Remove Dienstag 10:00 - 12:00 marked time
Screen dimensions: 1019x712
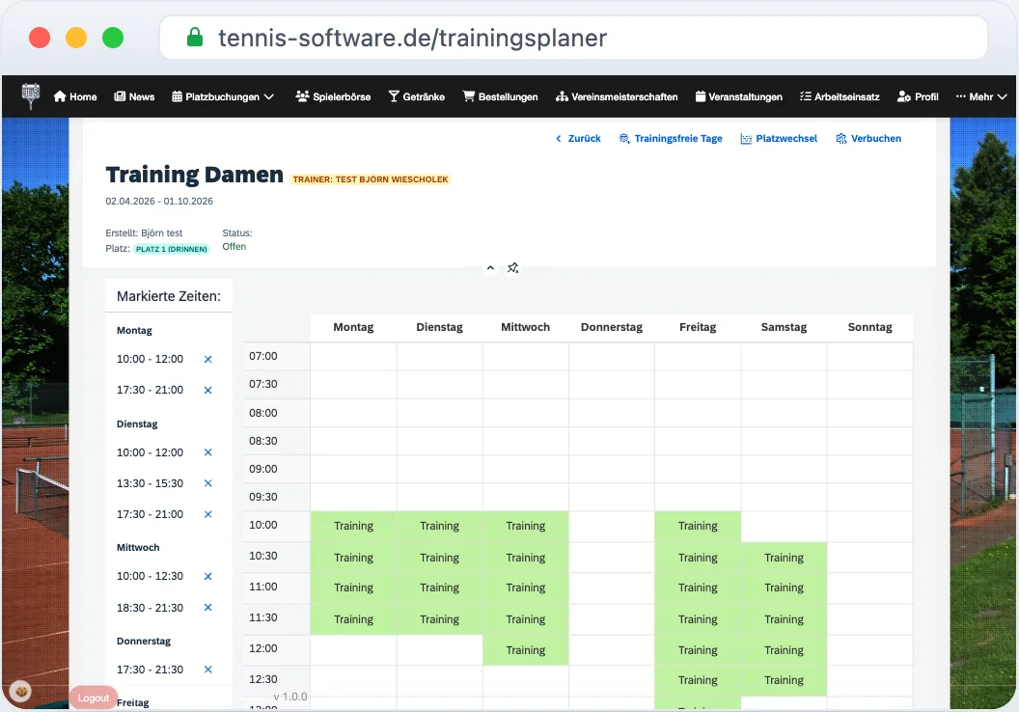208,452
